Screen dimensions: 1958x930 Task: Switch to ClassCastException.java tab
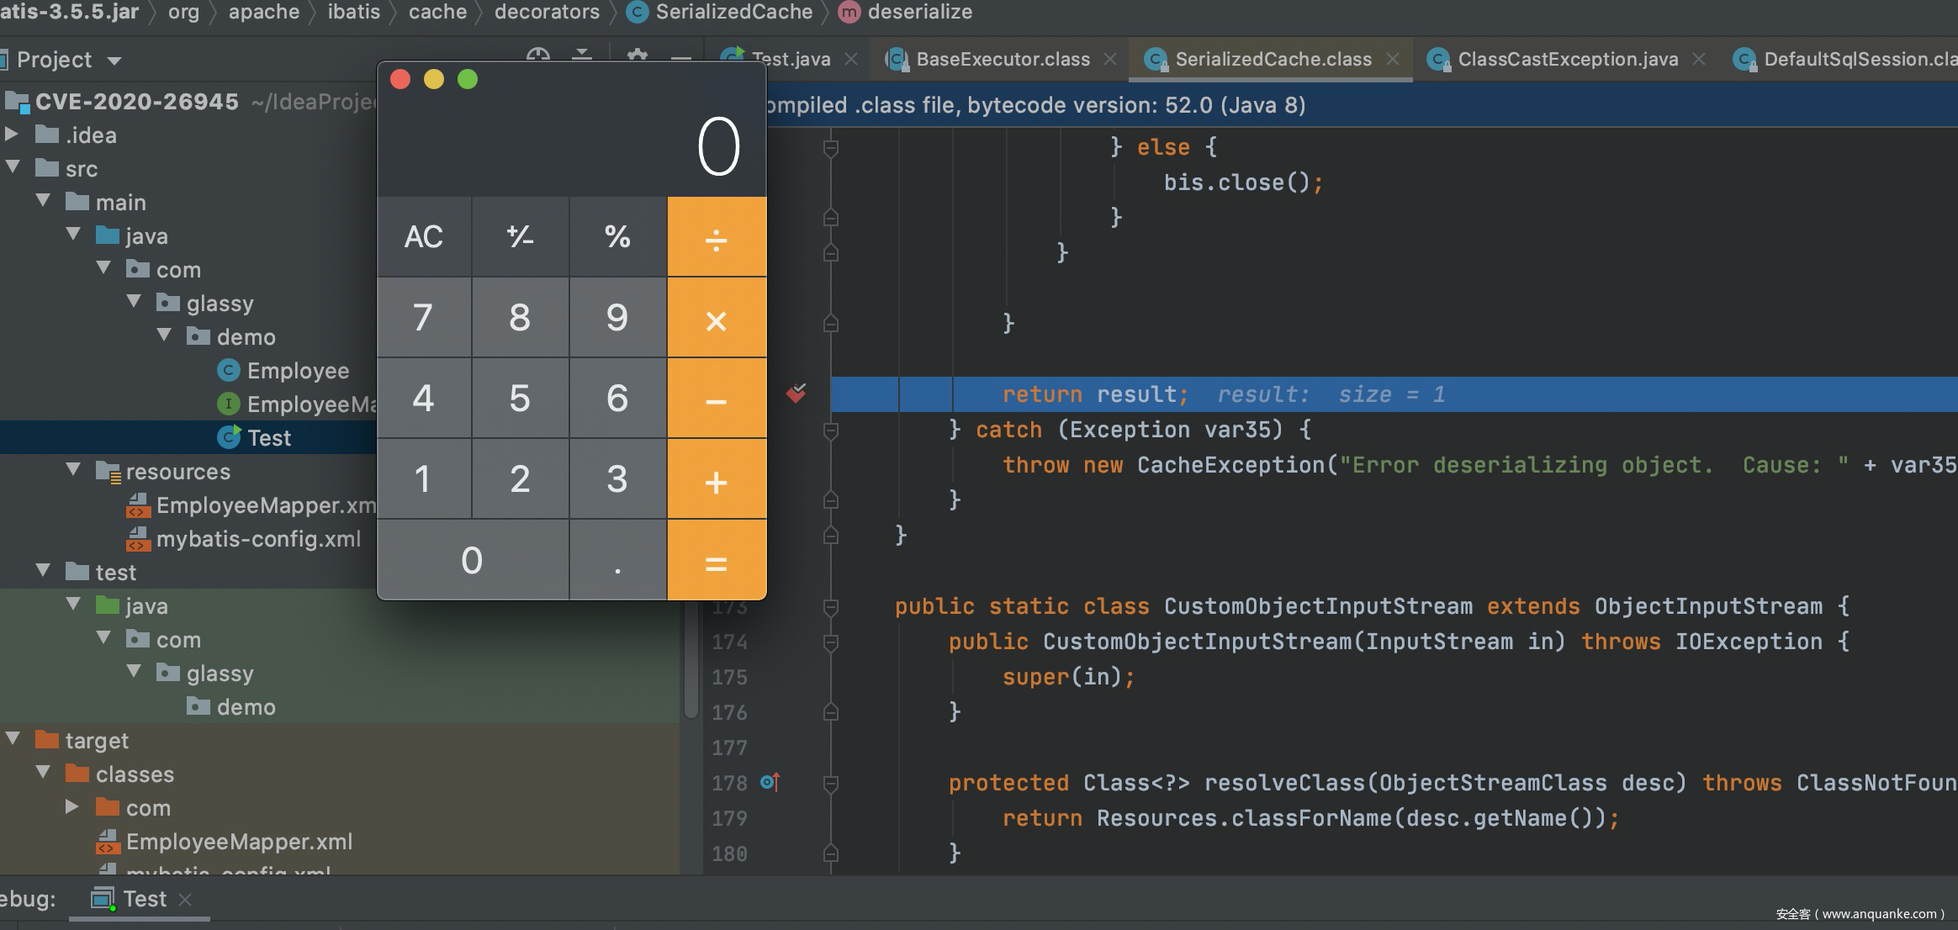coord(1567,60)
